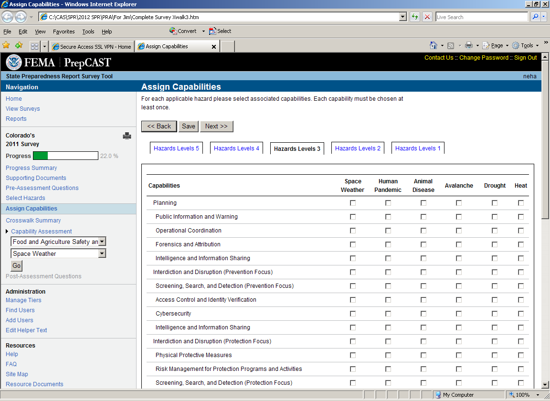Open the Food and Agriculture Safety dropdown
The image size is (550, 401).
(x=102, y=242)
